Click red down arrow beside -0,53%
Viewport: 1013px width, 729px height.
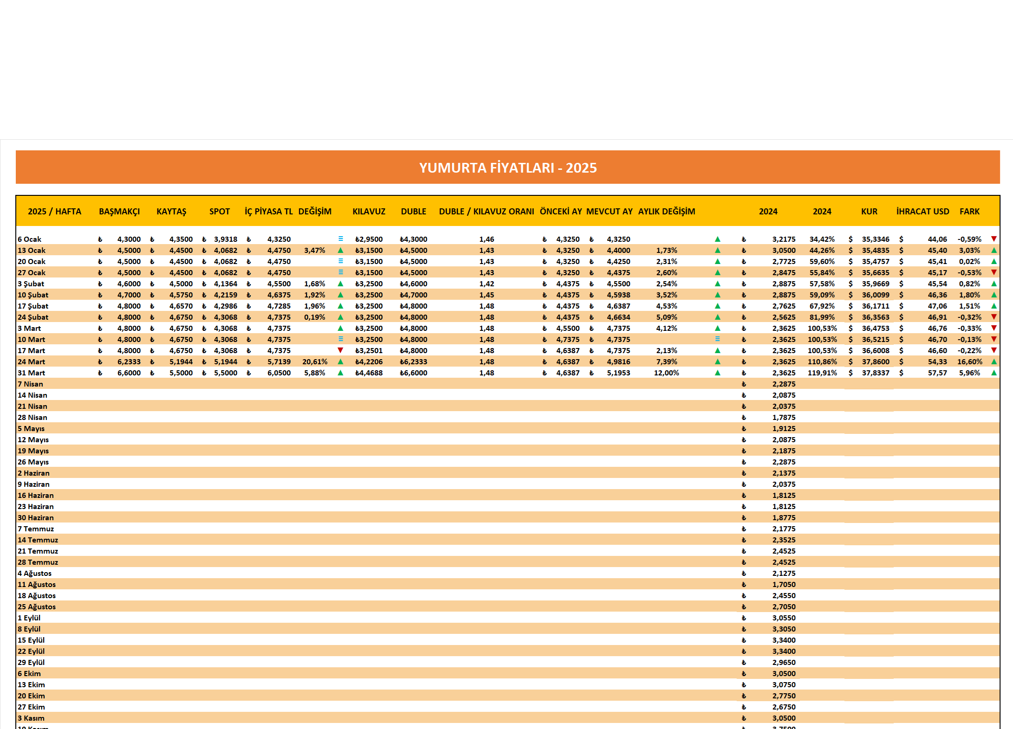pyautogui.click(x=993, y=272)
